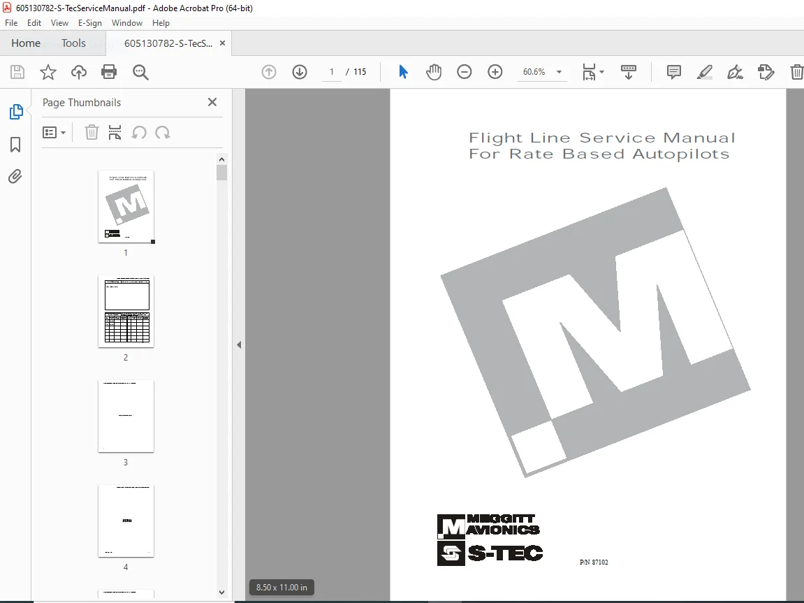The height and width of the screenshot is (603, 804).
Task: Click the Save file icon
Action: point(17,72)
